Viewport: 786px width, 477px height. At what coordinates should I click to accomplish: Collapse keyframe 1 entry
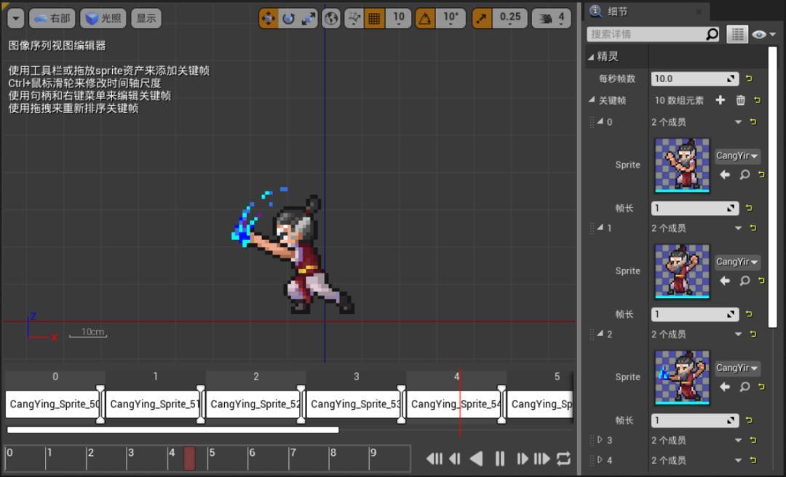[x=600, y=228]
